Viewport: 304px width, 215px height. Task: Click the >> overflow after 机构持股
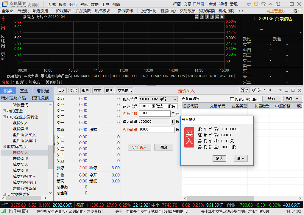[x=241, y=11]
